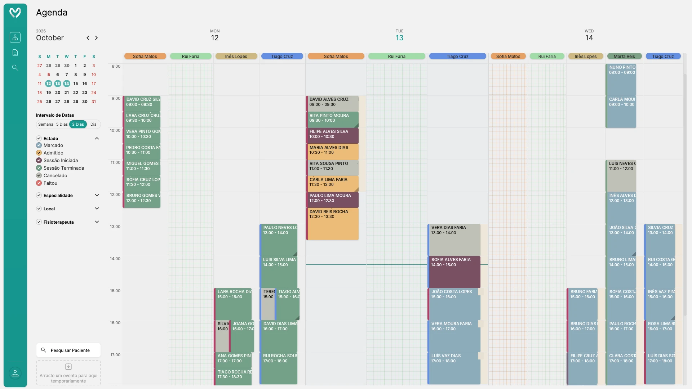
Task: Go to the previous month with left arrow
Action: click(88, 38)
